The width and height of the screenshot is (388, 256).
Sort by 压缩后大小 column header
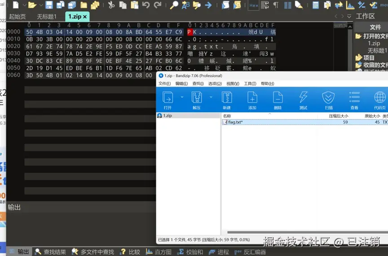tap(338, 116)
